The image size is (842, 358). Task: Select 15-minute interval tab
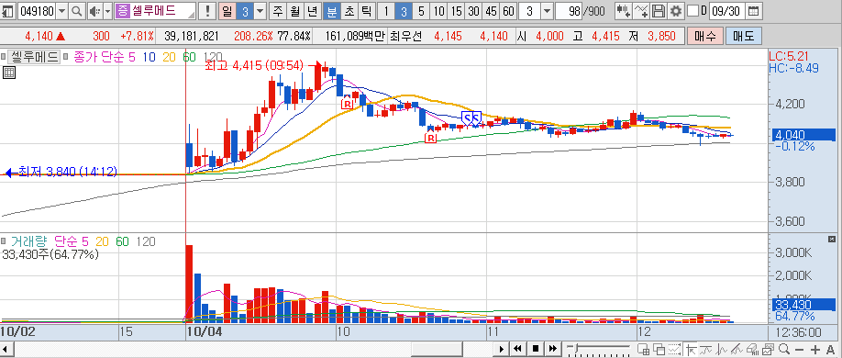pyautogui.click(x=457, y=10)
